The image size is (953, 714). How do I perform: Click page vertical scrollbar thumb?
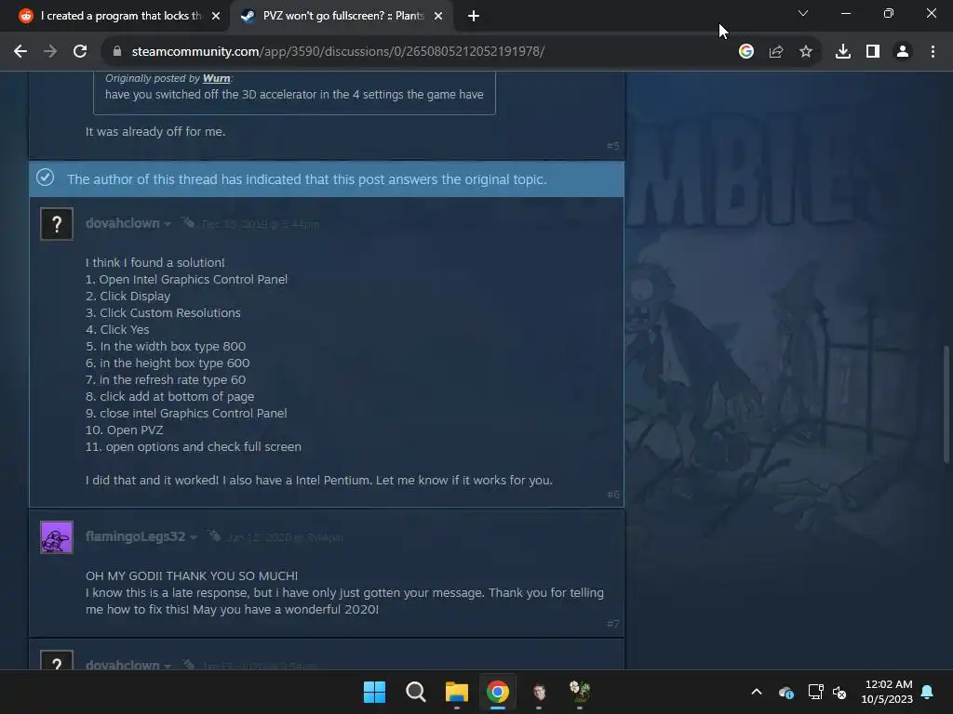coord(946,404)
